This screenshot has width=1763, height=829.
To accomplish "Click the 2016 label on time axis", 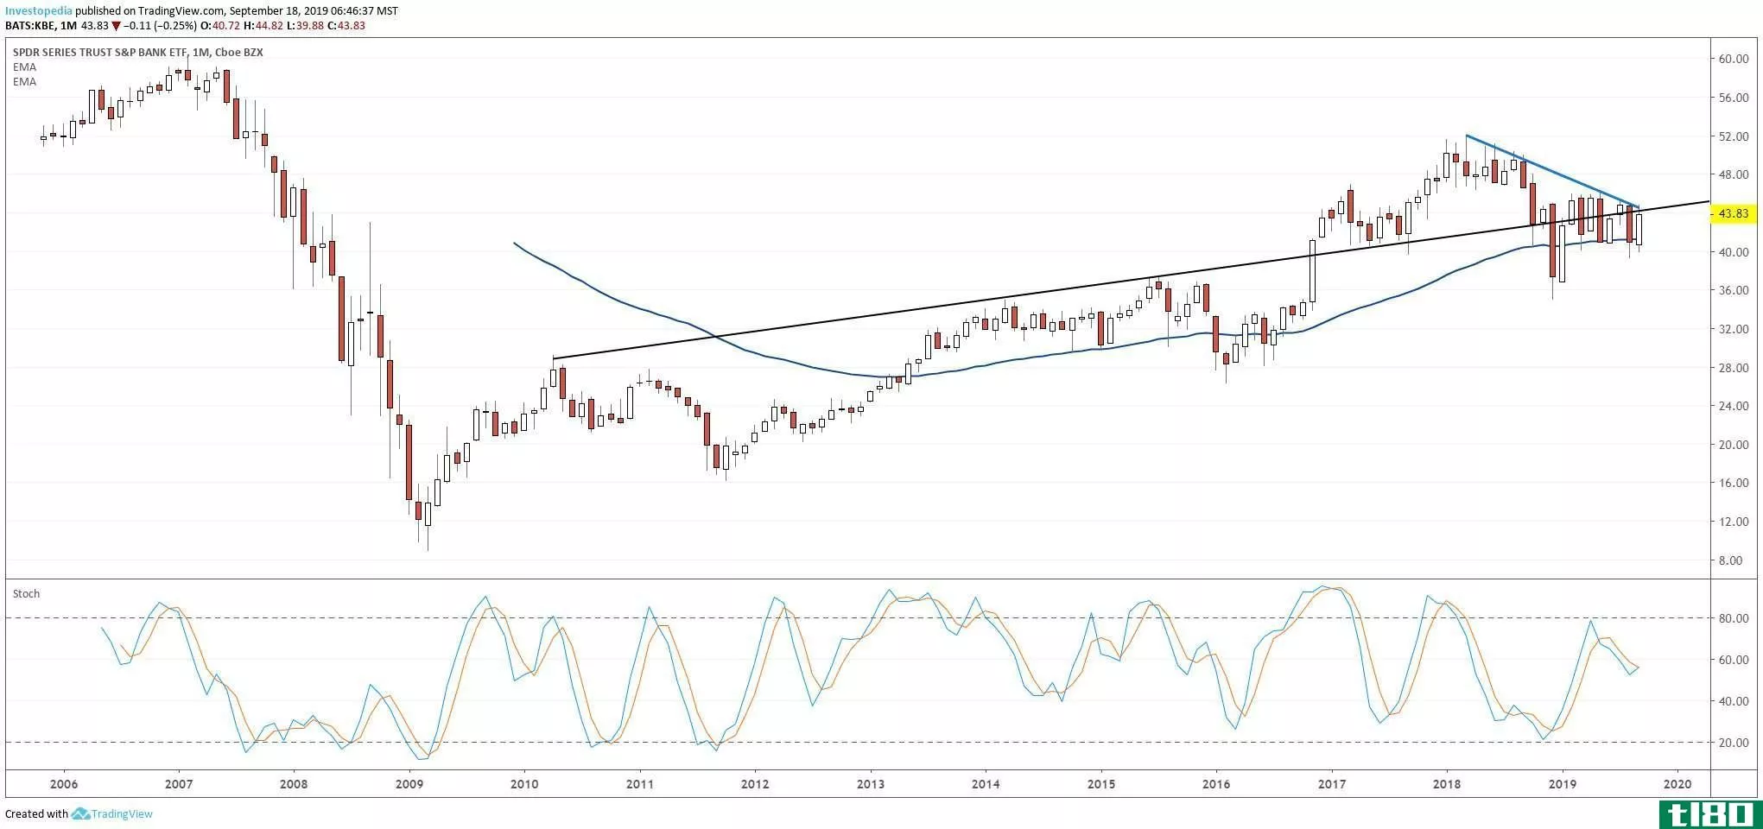I will point(1216,784).
